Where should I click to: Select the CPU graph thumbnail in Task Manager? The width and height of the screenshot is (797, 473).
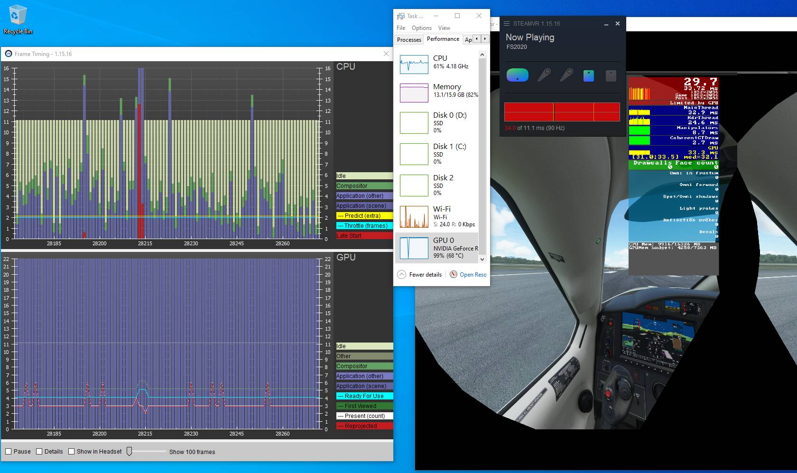pyautogui.click(x=414, y=64)
